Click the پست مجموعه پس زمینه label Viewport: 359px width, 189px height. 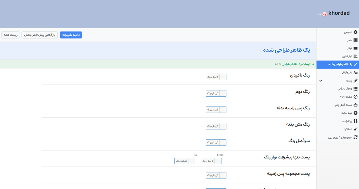click(x=288, y=174)
